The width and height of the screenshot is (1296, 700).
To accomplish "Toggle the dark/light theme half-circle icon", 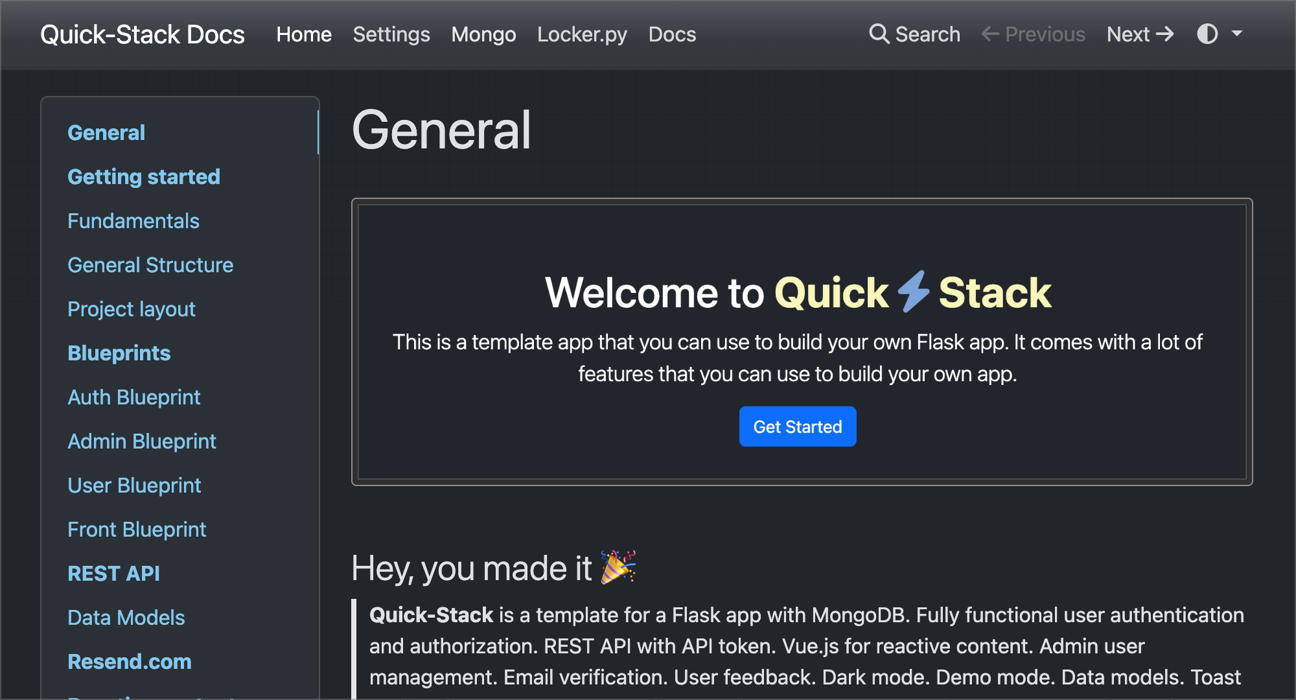I will (1207, 34).
